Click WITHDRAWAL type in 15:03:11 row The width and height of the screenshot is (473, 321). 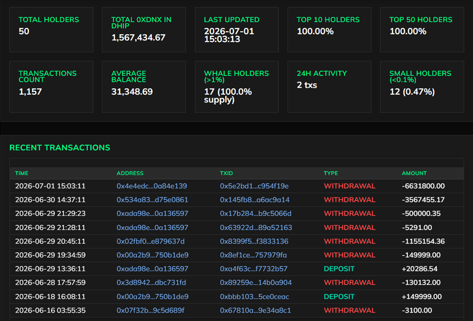(350, 186)
